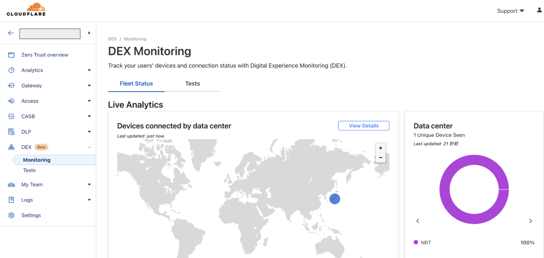Open My Team via its icon
544x258 pixels.
11,184
